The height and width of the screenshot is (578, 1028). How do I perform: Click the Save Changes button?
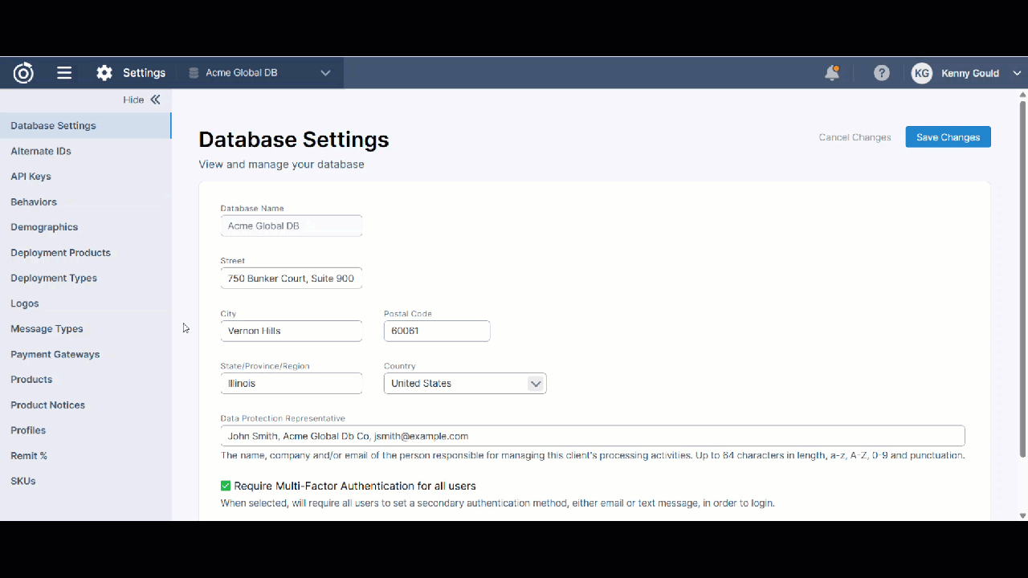pyautogui.click(x=948, y=137)
